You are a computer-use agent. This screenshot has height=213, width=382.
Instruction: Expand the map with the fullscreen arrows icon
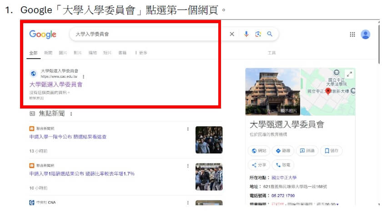[x=349, y=74]
